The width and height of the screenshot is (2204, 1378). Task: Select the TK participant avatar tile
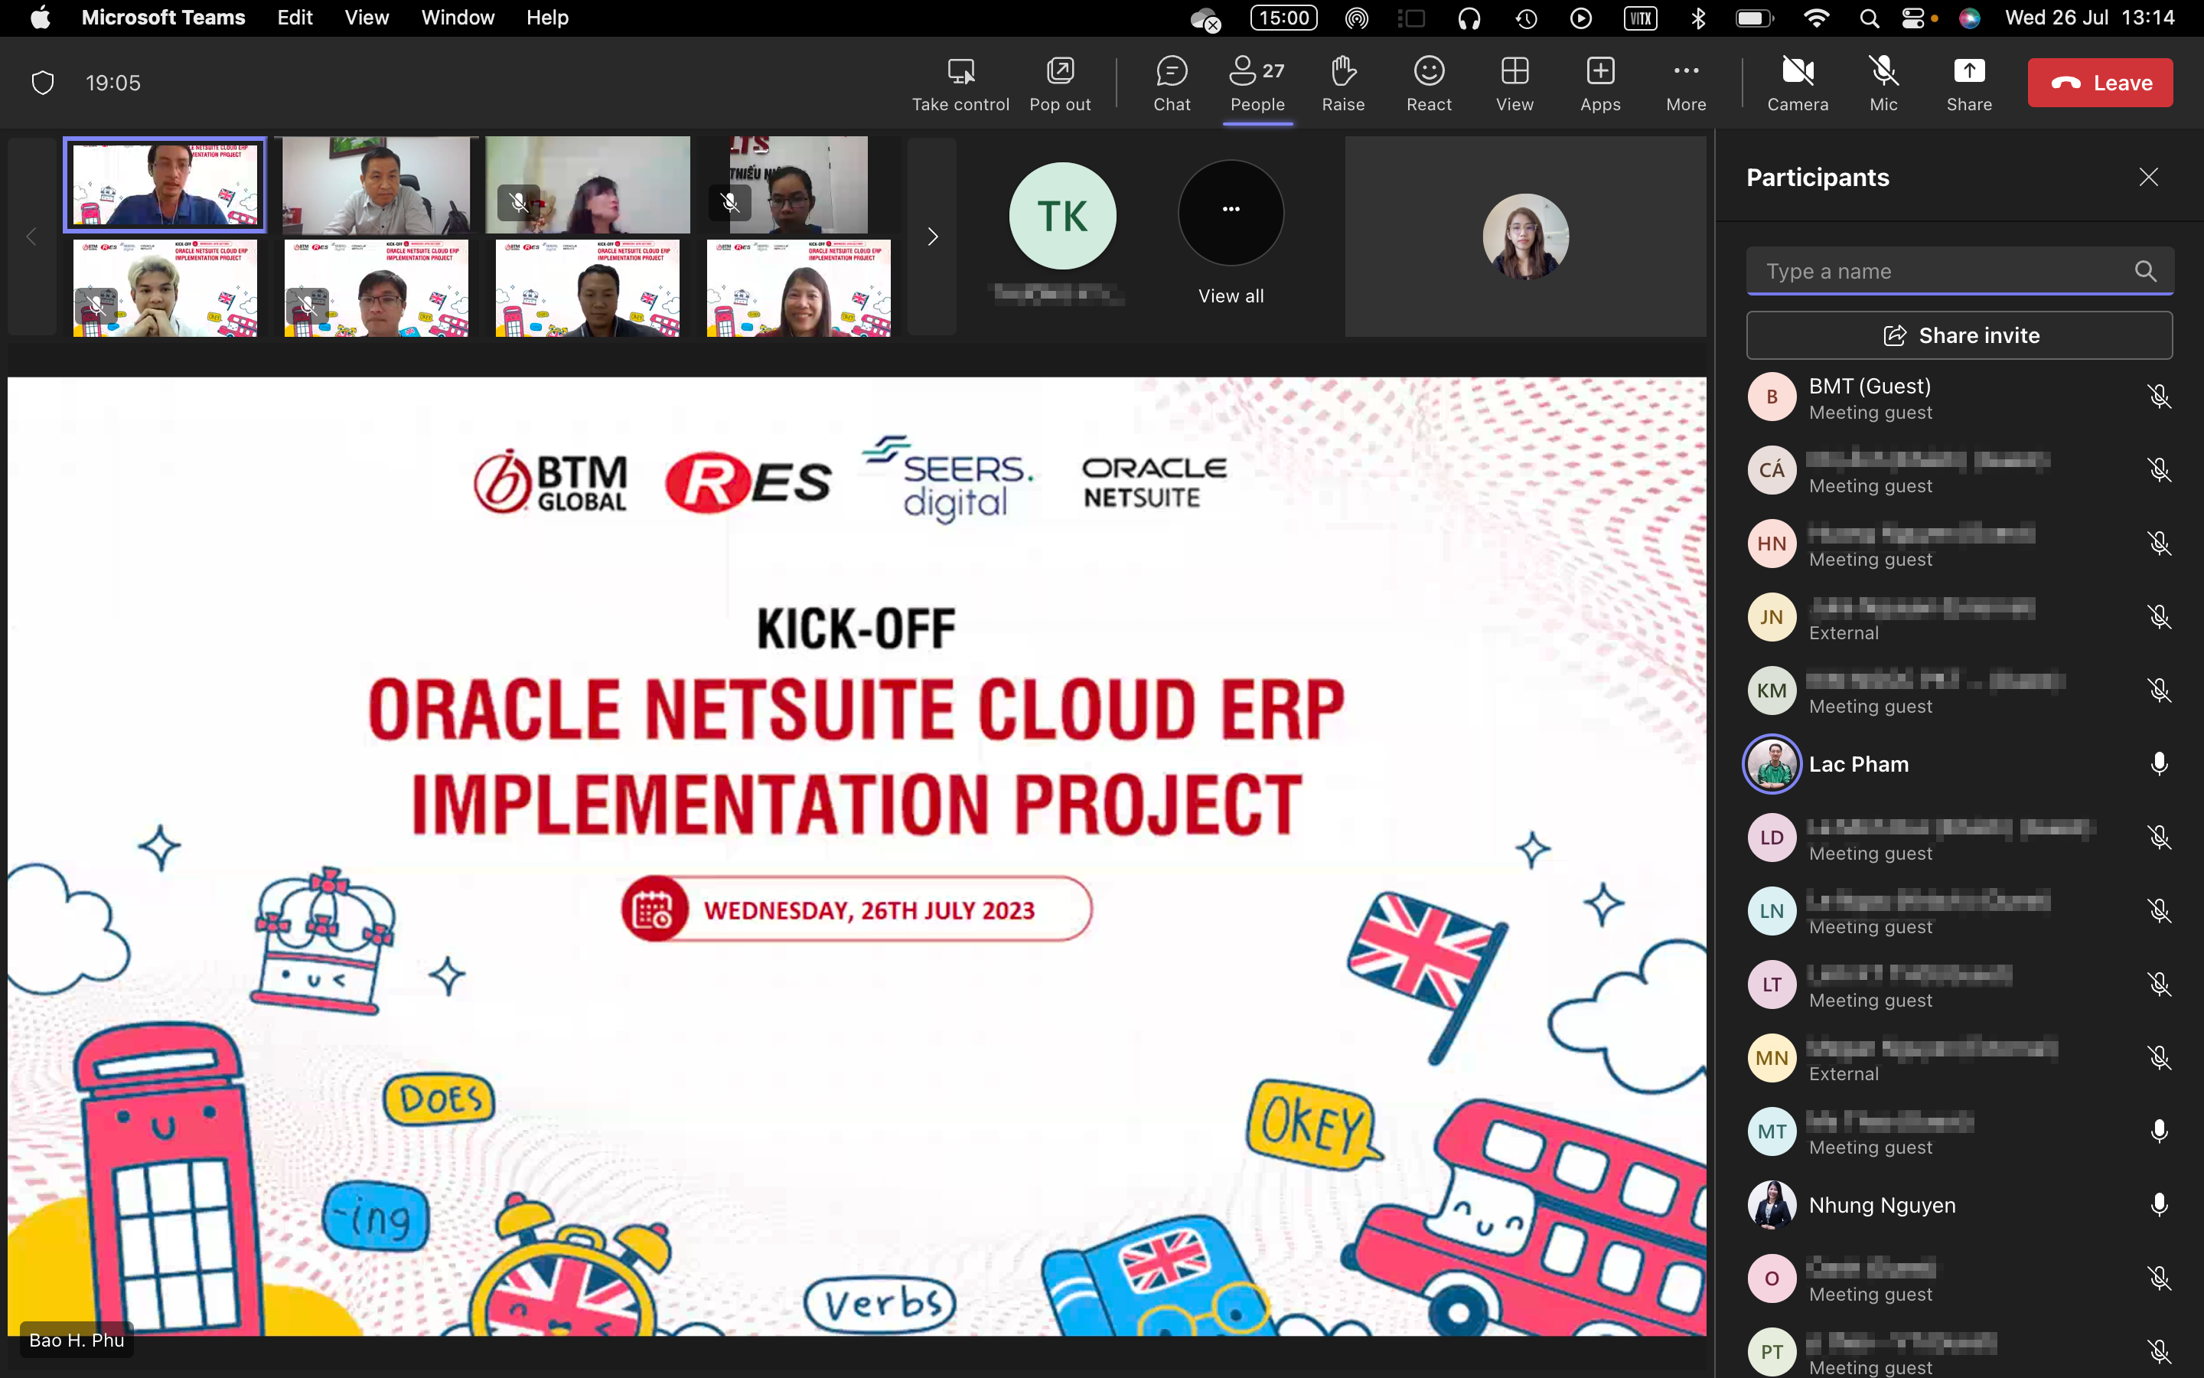tap(1062, 216)
